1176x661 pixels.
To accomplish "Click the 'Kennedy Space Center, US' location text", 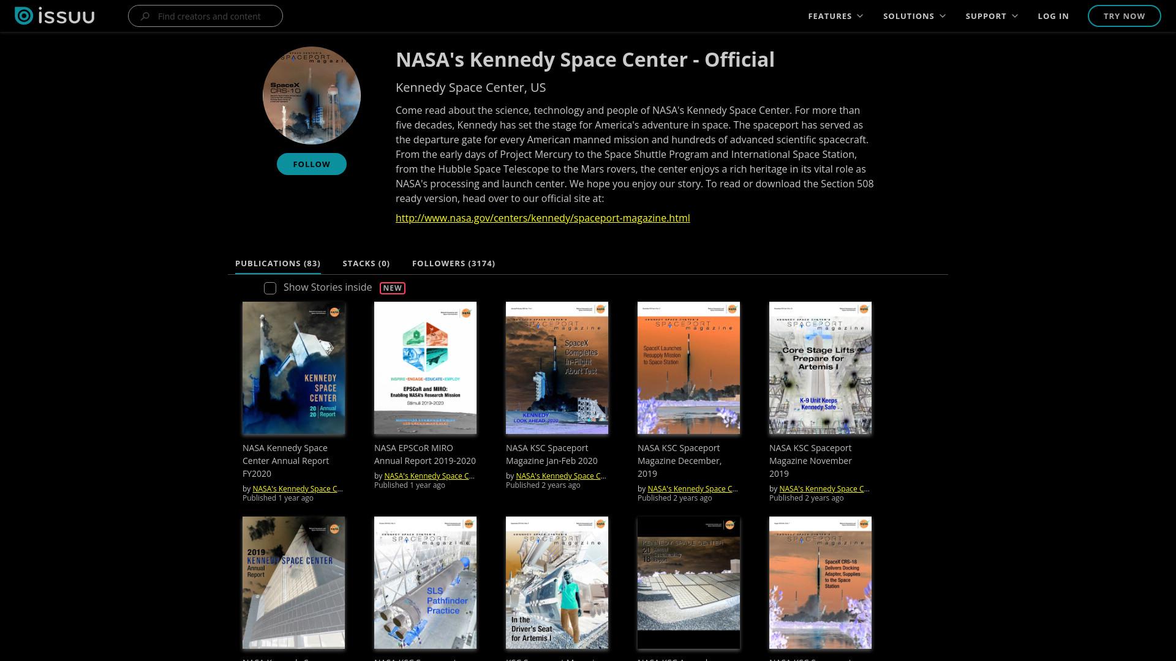I will [x=470, y=88].
